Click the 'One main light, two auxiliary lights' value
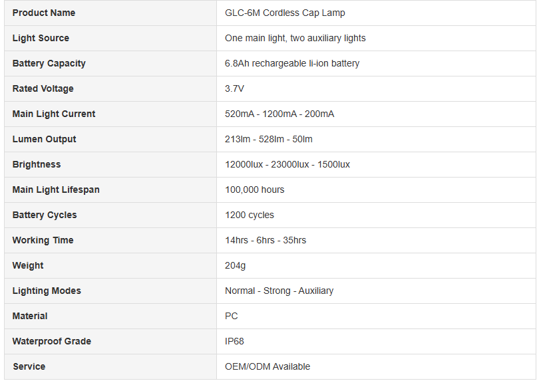The image size is (539, 381). click(295, 38)
